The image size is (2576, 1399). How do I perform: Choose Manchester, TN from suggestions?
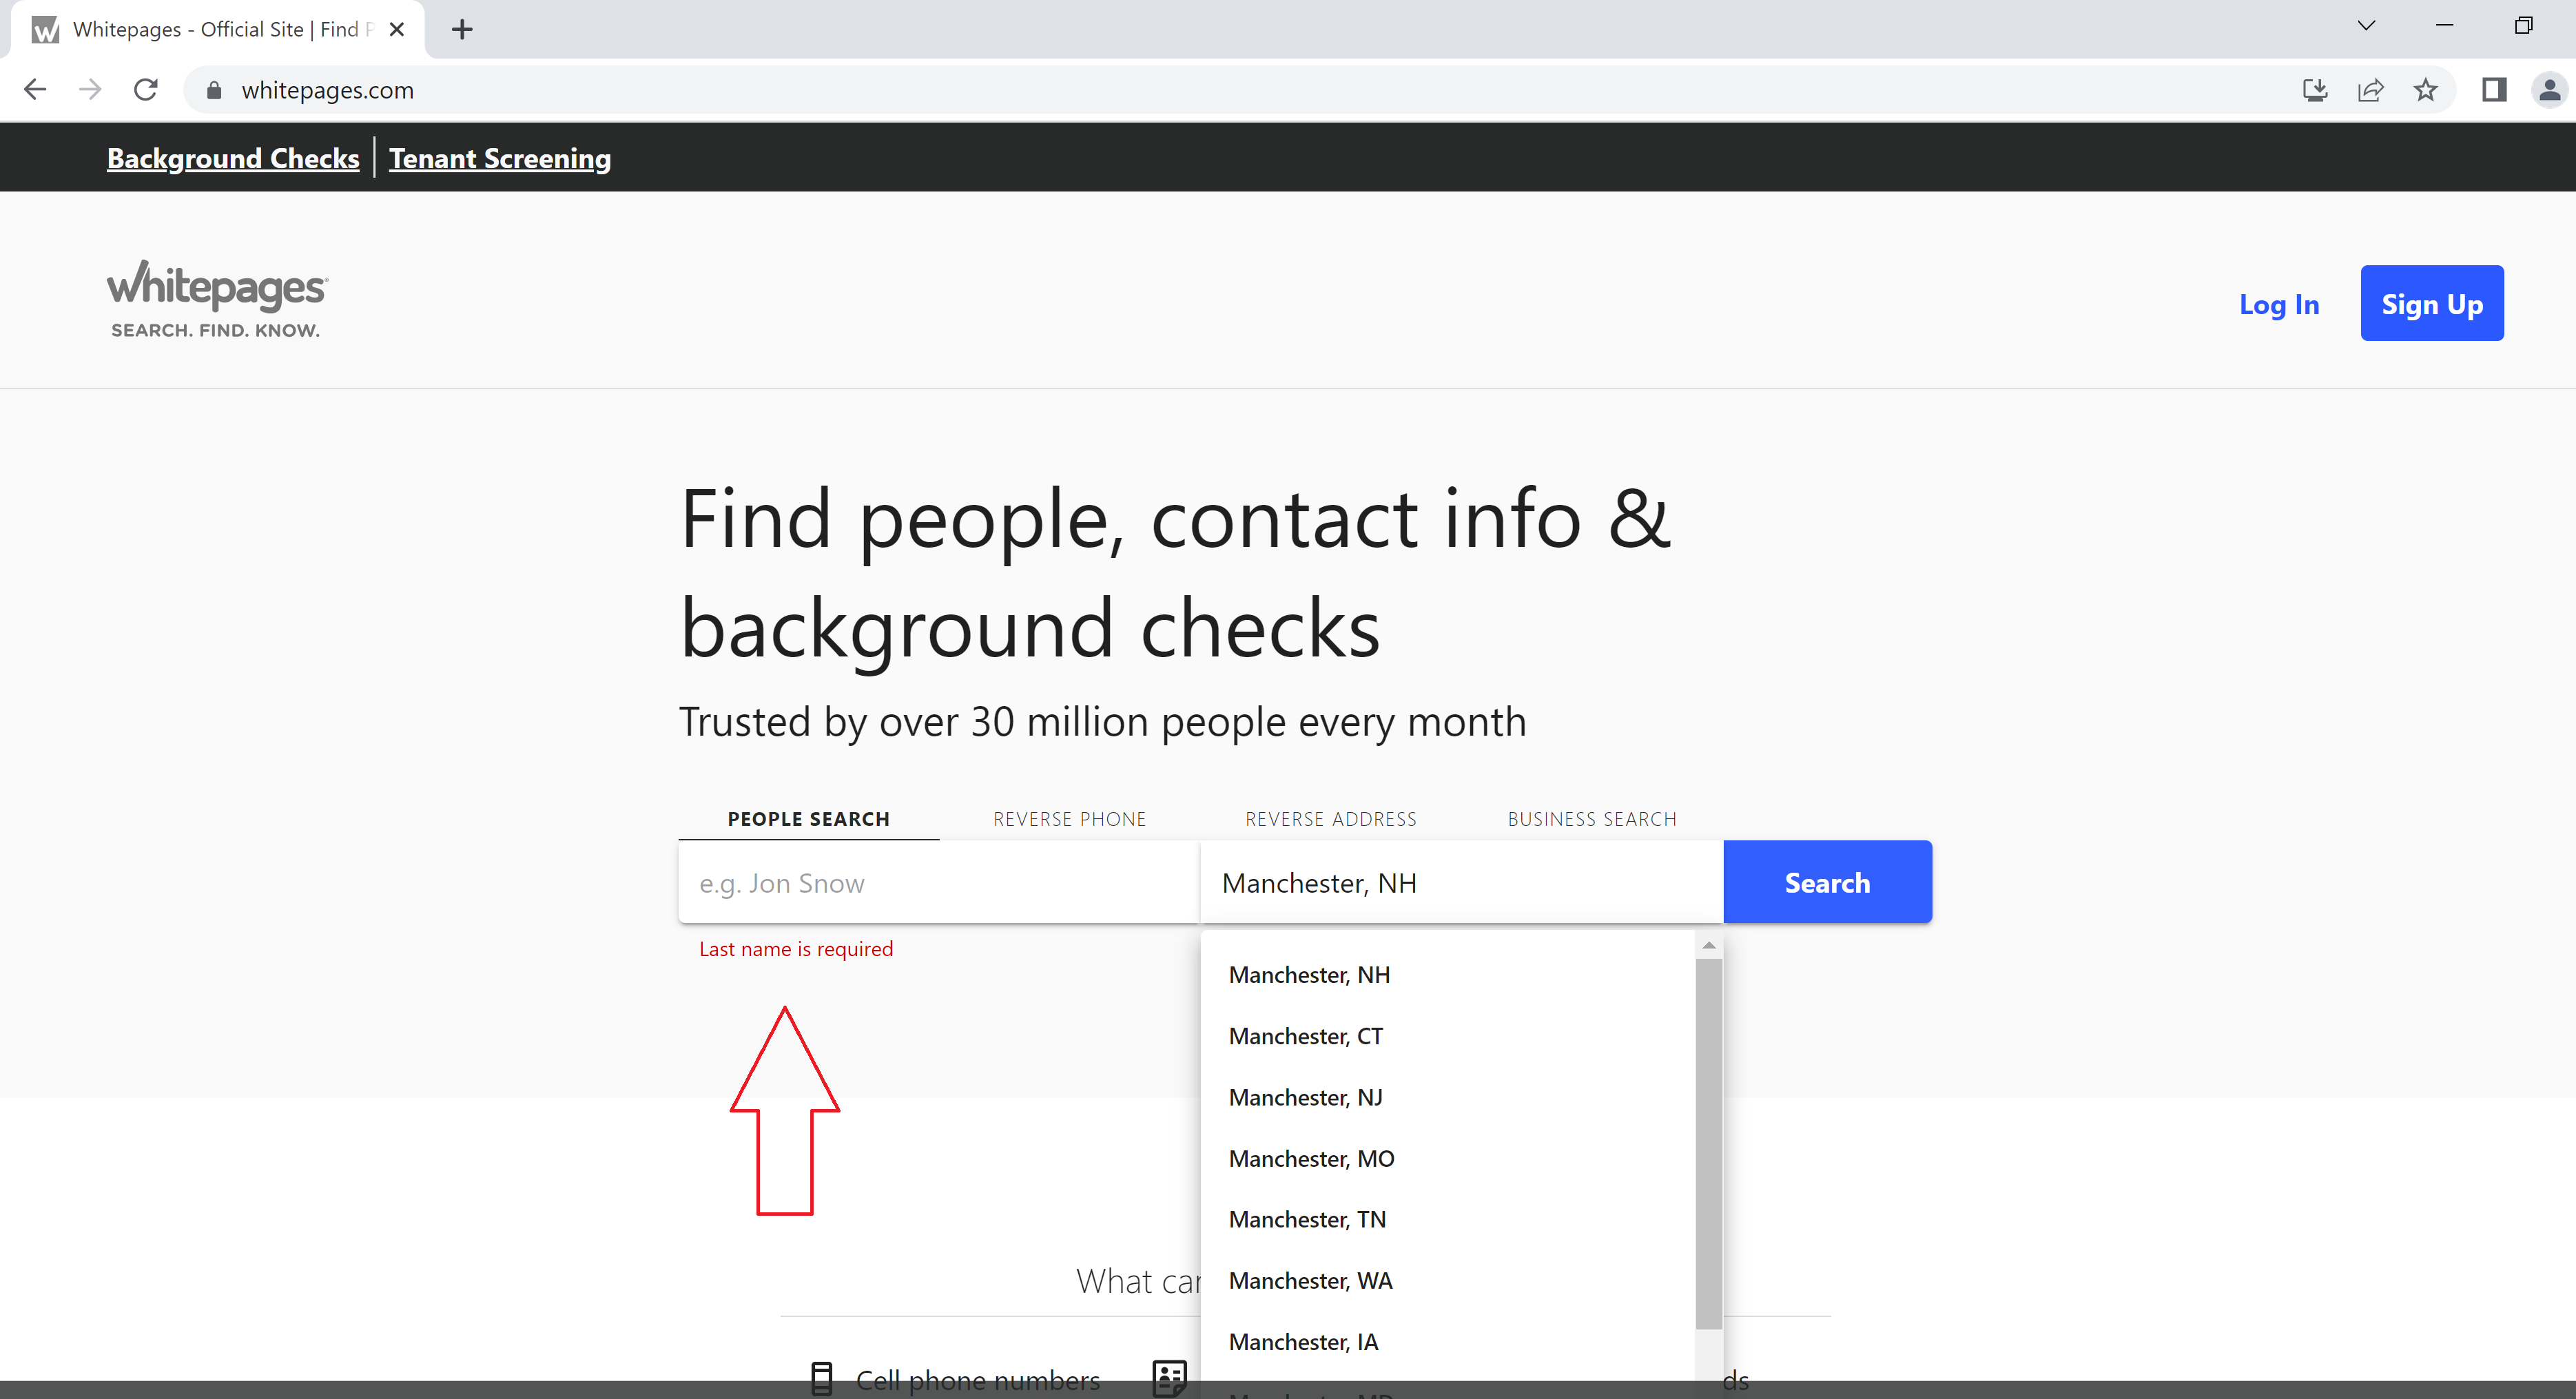point(1448,1219)
